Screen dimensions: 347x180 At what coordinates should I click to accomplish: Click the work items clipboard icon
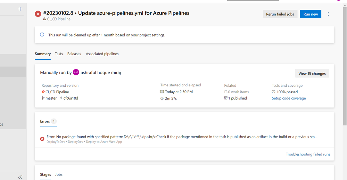[x=226, y=92]
